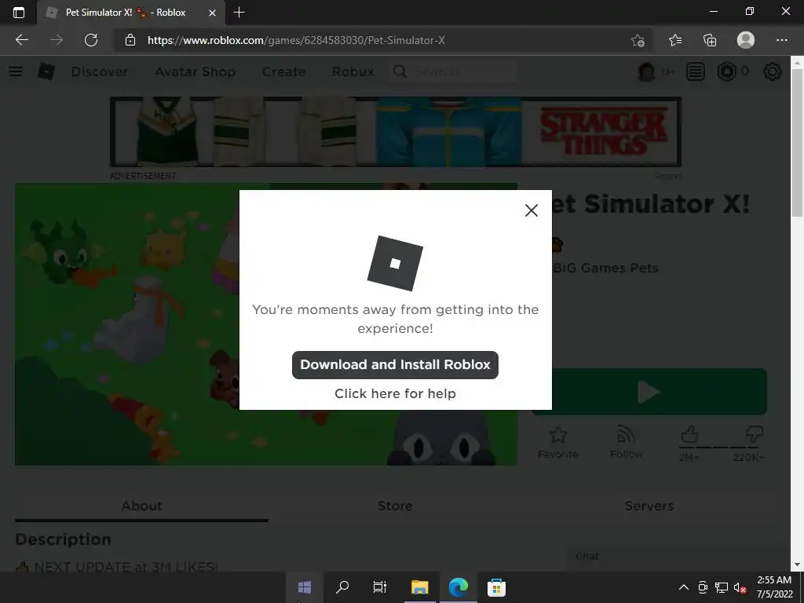Open the Roblox notifications feed icon

click(x=696, y=71)
